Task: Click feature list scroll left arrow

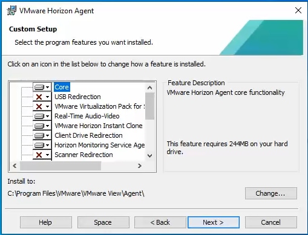Action: pos(15,166)
